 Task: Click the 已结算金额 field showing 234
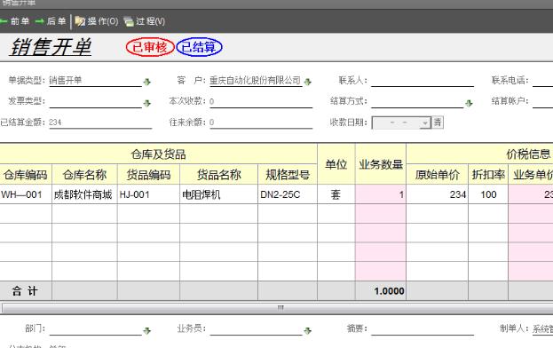point(100,123)
